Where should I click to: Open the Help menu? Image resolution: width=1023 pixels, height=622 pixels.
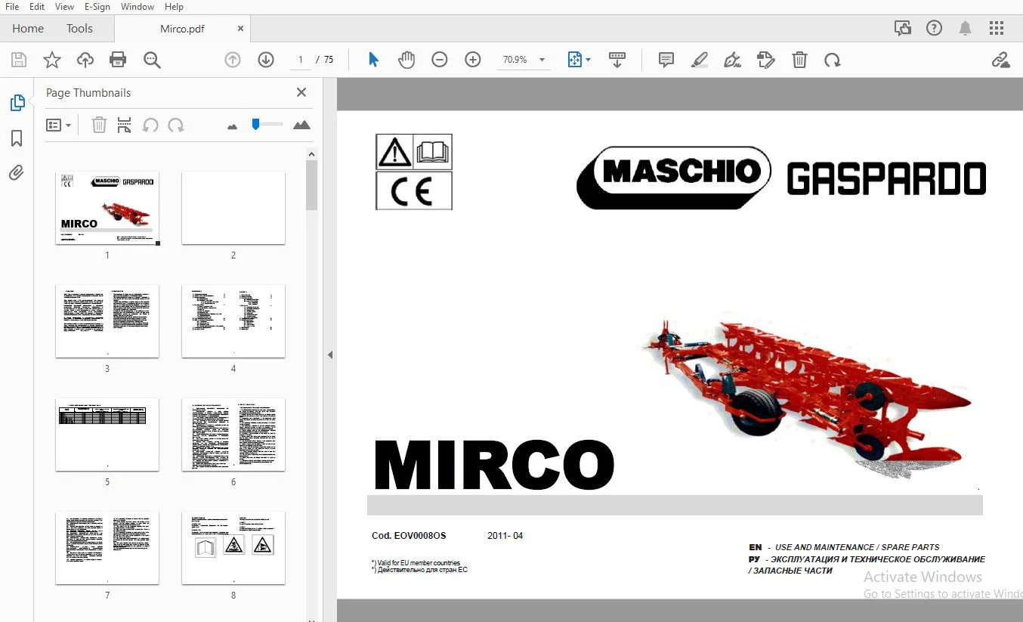pos(174,7)
